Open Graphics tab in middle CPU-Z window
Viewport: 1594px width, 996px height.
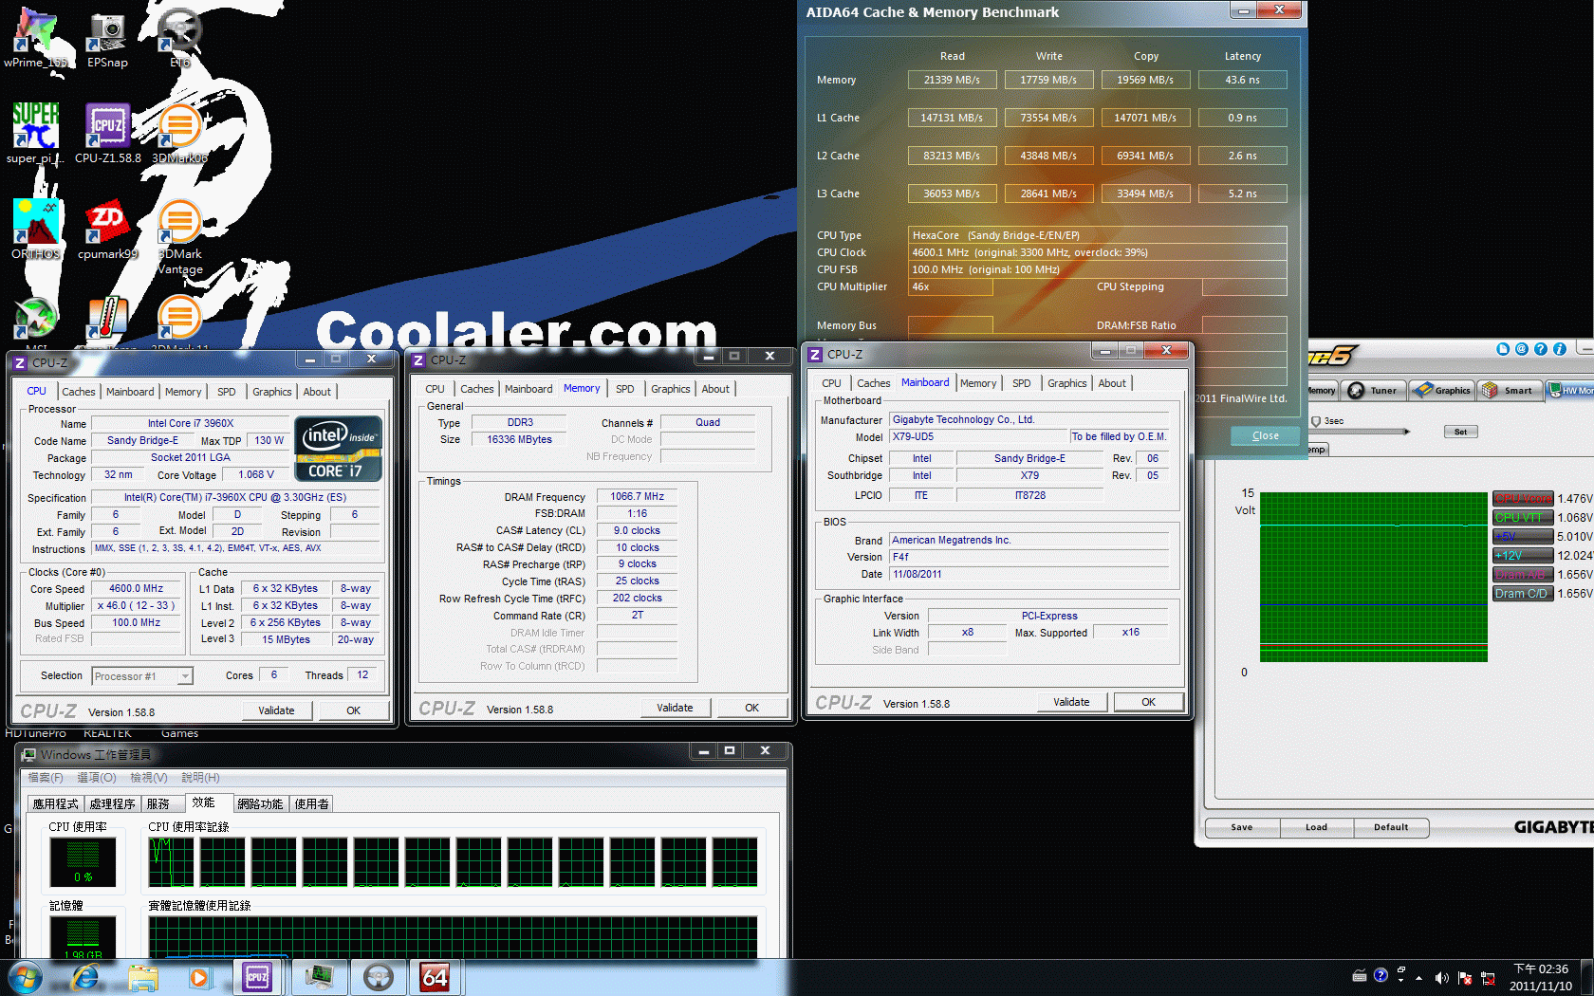click(x=670, y=389)
